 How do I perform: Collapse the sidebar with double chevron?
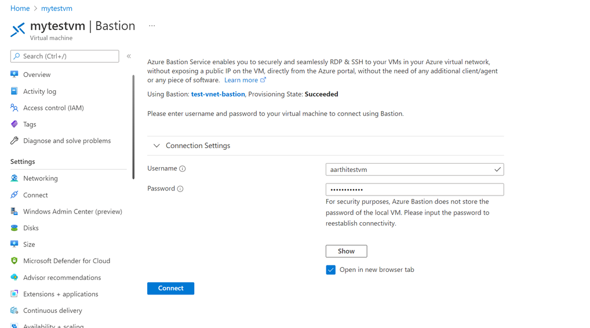[x=129, y=56]
